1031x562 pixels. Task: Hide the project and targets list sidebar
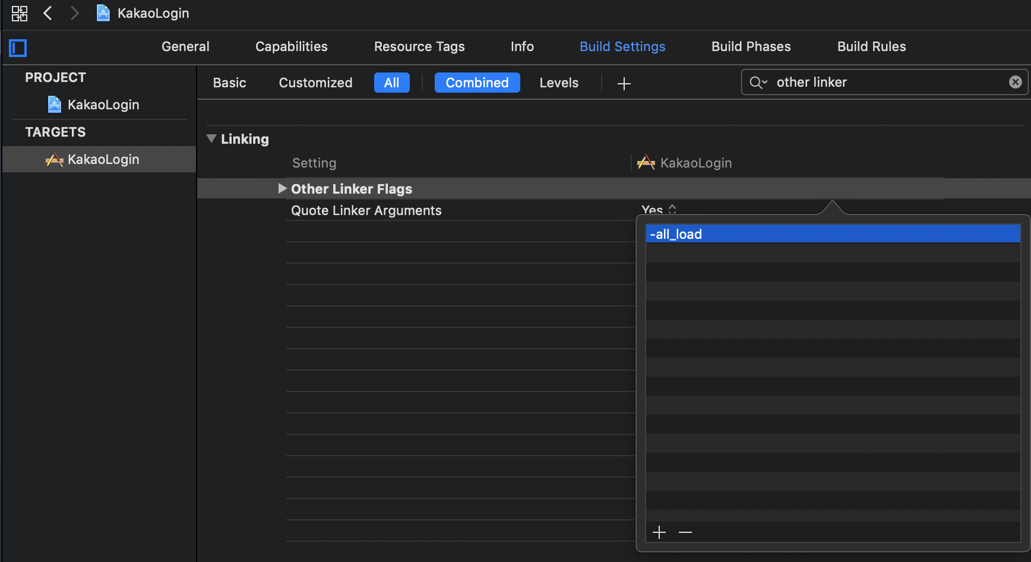[x=18, y=48]
